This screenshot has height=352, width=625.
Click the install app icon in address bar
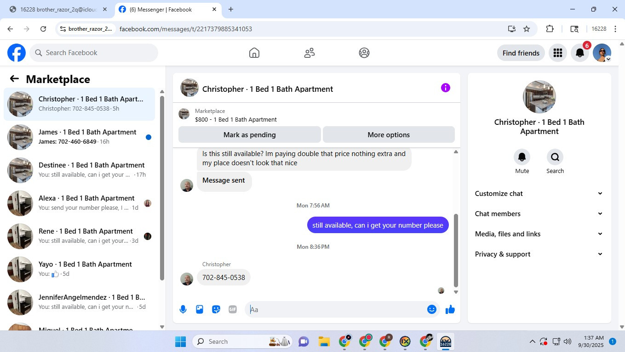512,29
